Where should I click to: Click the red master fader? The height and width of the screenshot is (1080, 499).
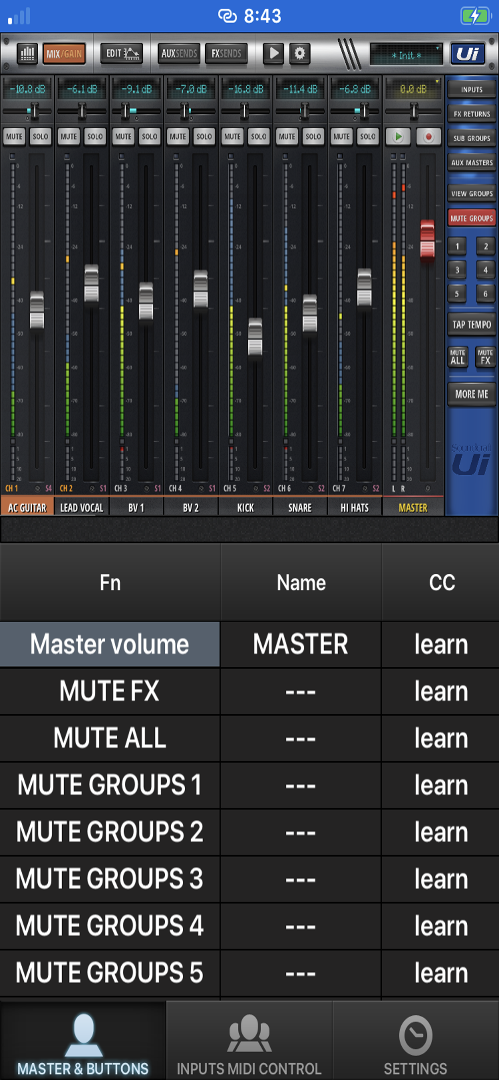[427, 241]
